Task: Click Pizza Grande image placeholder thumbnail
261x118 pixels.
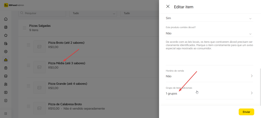Action: [39, 87]
